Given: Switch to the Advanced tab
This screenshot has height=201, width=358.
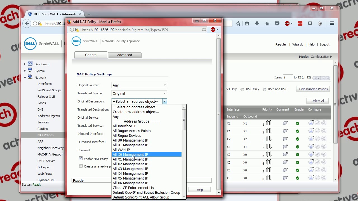Looking at the screenshot, I should point(124,55).
